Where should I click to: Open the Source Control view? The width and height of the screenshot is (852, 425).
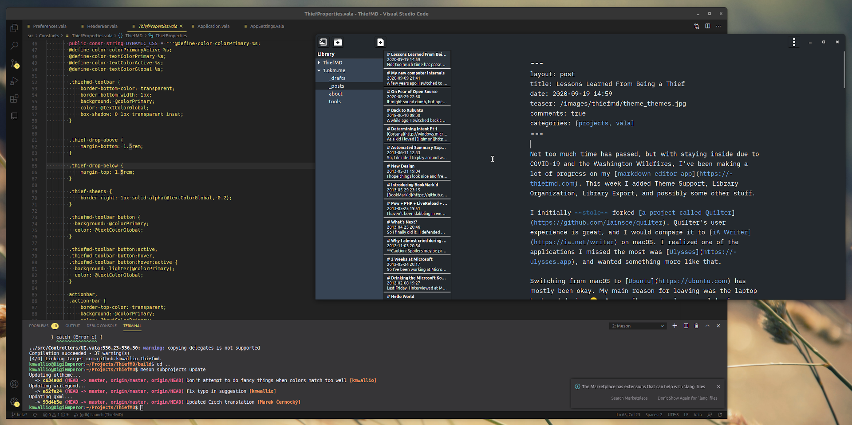(14, 63)
